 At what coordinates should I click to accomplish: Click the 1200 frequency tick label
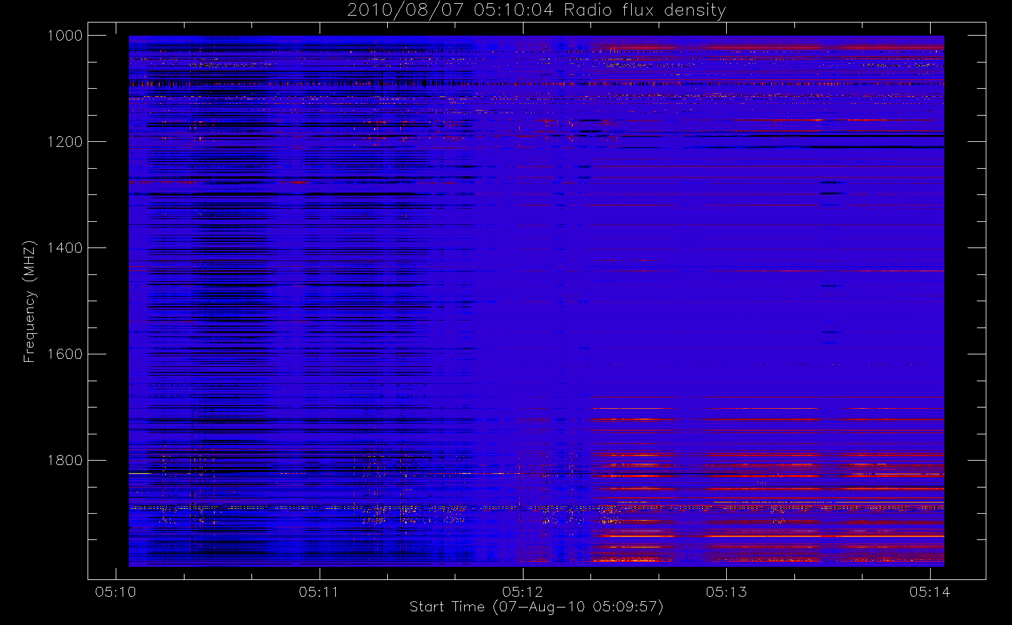click(65, 142)
